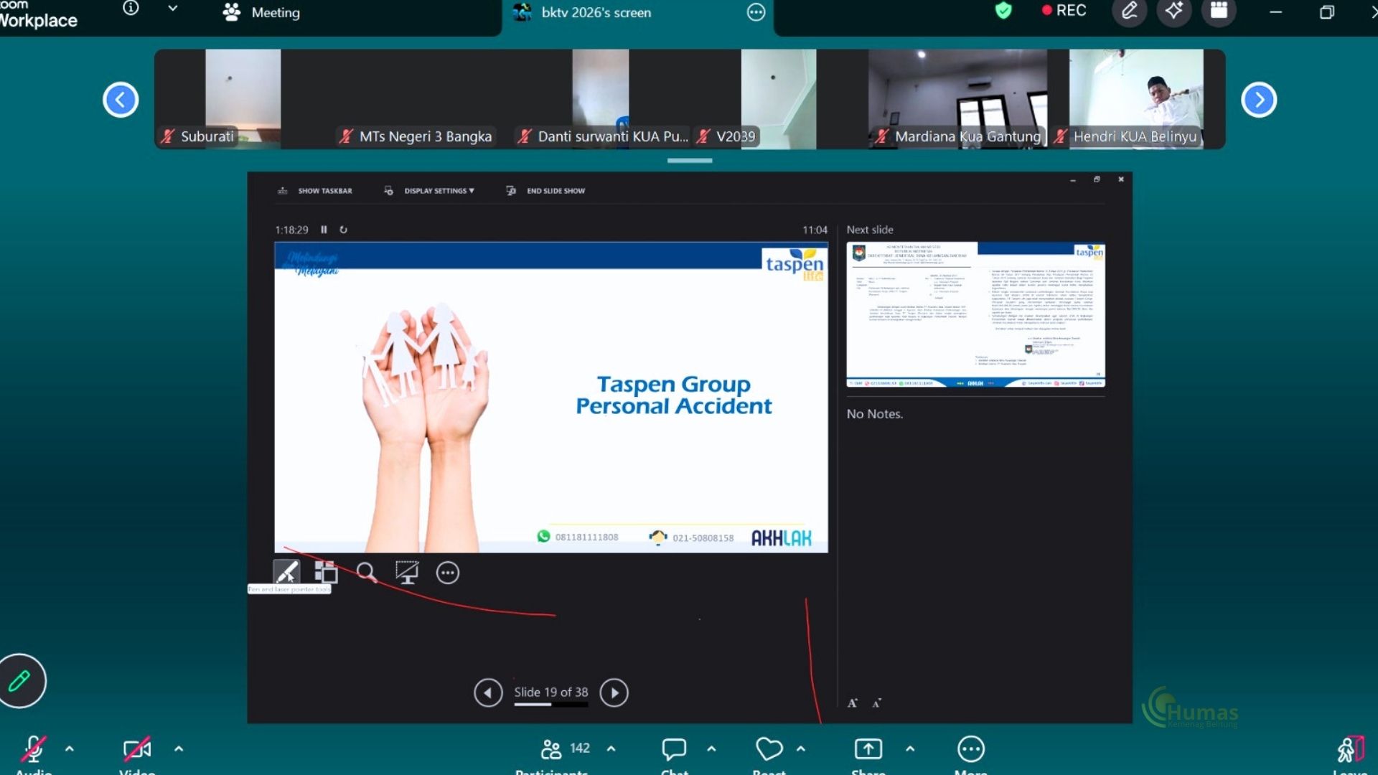The height and width of the screenshot is (775, 1378).
Task: Click the Share screen icon
Action: click(868, 749)
